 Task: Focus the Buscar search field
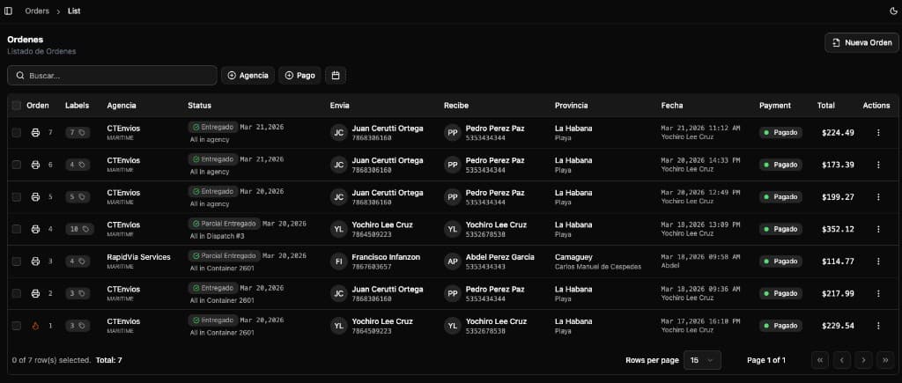coord(112,76)
